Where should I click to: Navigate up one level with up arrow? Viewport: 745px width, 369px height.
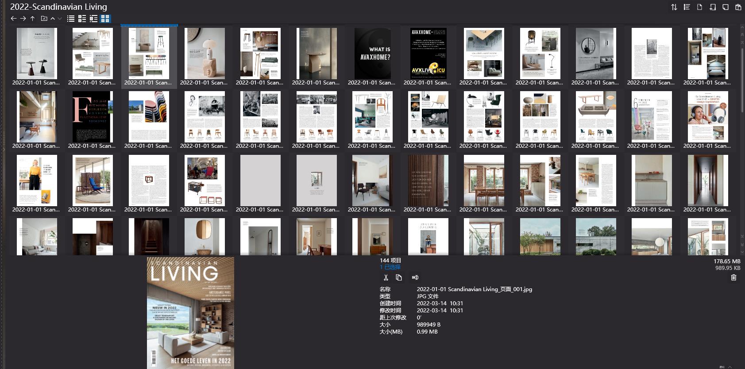click(32, 19)
